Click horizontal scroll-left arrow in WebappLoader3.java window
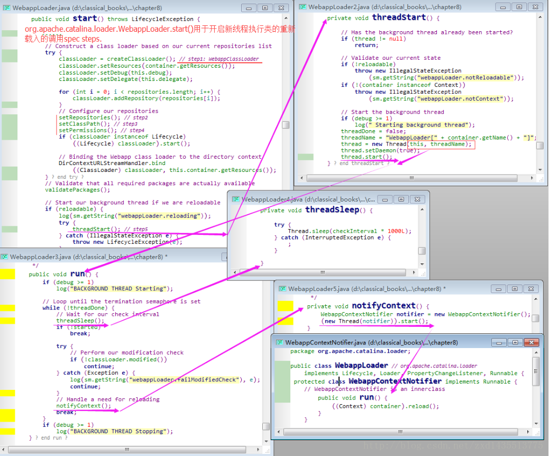This screenshot has height=456, width=549. [3, 449]
